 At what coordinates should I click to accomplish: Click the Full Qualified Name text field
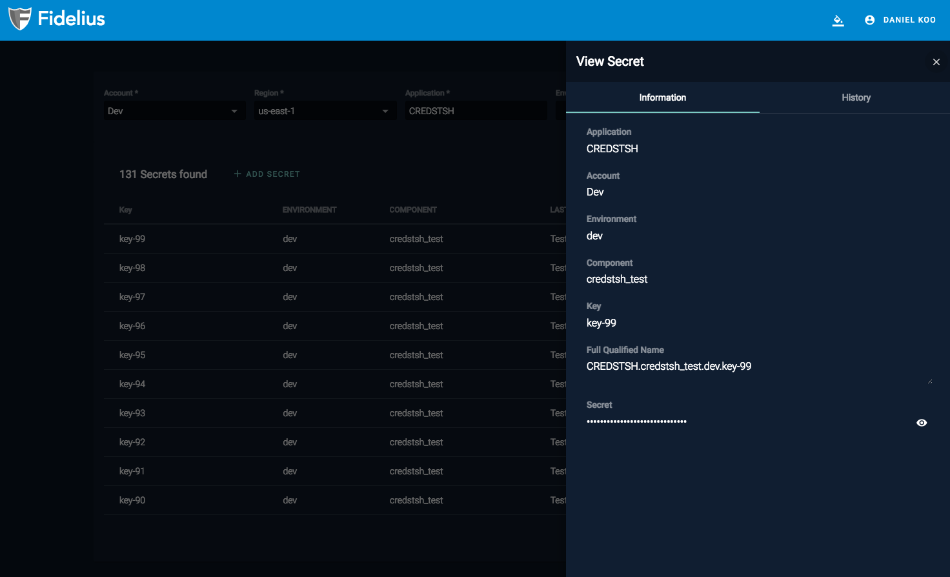[759, 371]
